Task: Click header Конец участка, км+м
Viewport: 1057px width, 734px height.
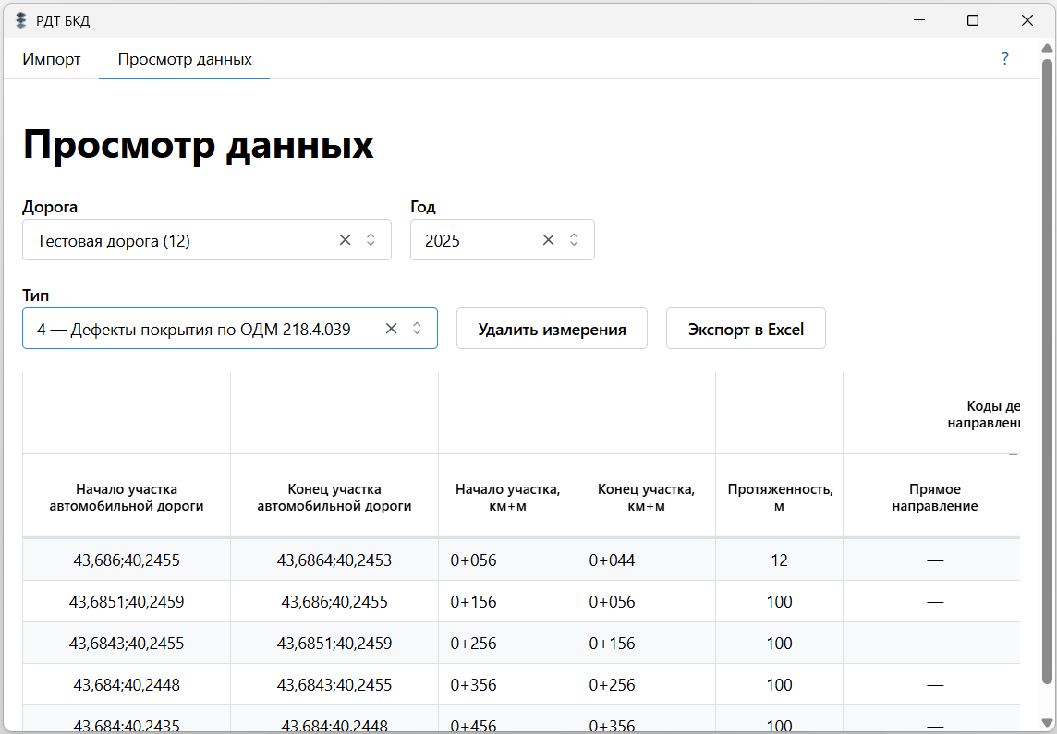Action: [647, 498]
